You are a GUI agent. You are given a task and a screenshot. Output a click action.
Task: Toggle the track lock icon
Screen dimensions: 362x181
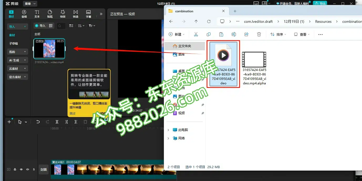coord(15,169)
